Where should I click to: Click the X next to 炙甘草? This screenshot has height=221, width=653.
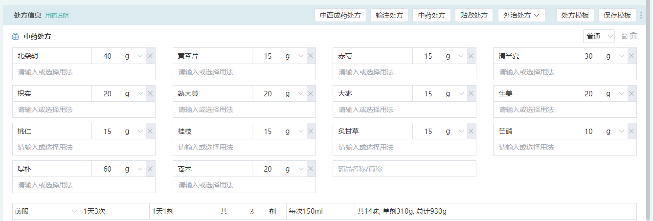click(x=471, y=132)
